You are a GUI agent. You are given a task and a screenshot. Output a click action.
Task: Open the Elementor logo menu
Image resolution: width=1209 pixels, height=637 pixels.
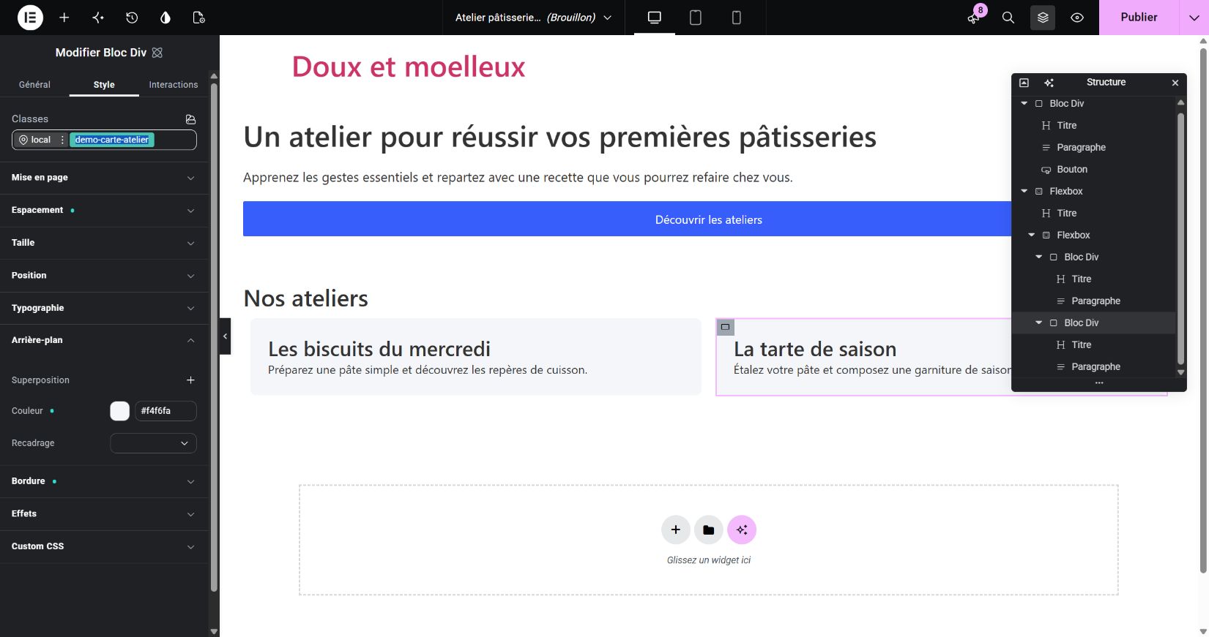(30, 18)
